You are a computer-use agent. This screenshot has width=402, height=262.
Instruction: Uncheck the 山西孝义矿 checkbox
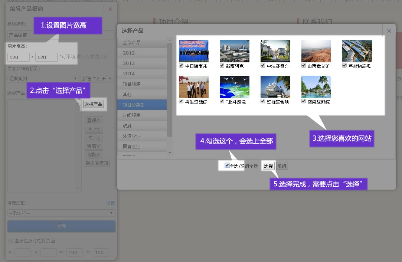tap(304, 66)
